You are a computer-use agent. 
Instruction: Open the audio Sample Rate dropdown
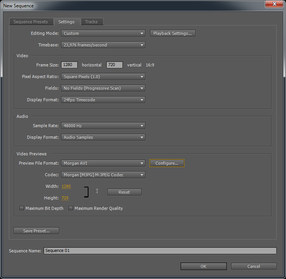pos(103,126)
